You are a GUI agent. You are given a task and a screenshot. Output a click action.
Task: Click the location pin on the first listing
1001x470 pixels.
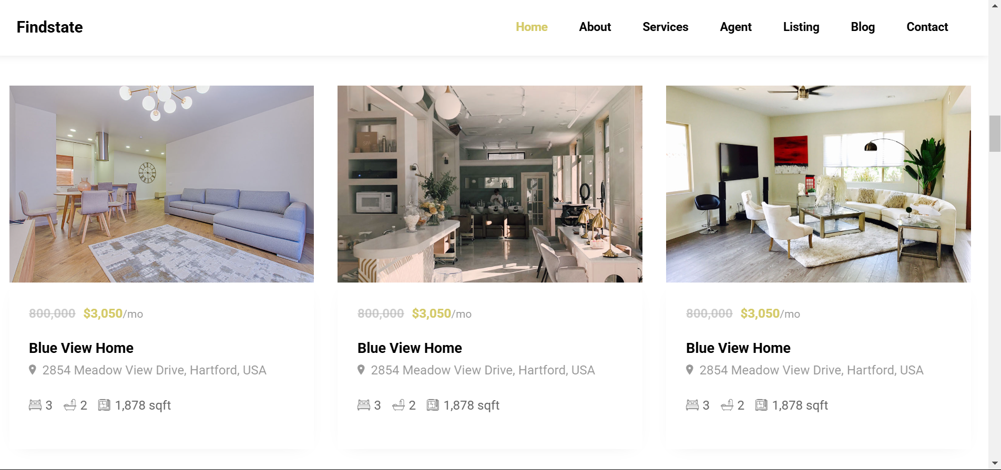pyautogui.click(x=33, y=370)
